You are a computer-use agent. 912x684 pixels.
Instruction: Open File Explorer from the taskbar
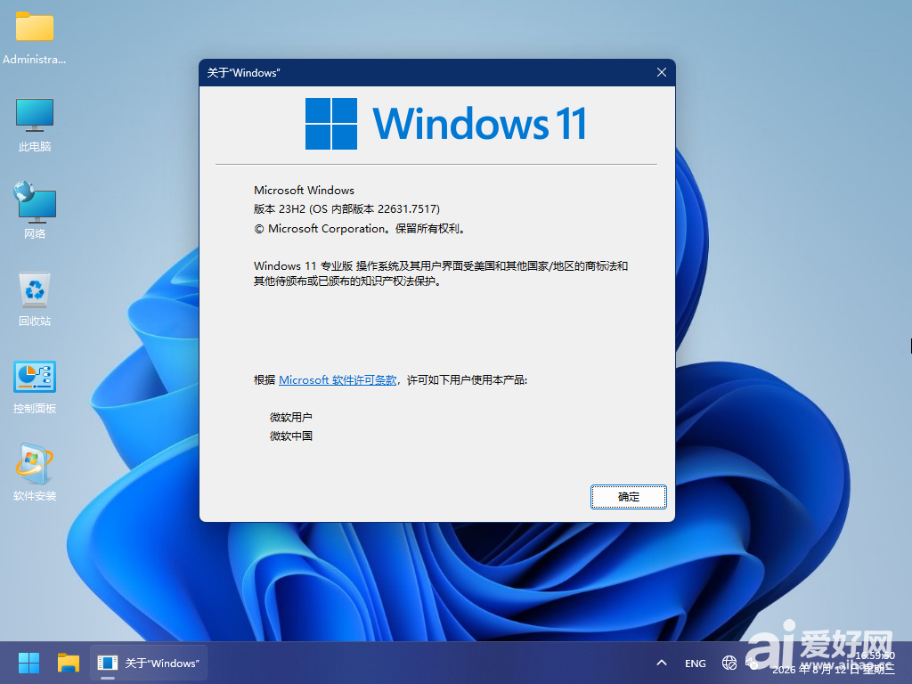click(68, 663)
